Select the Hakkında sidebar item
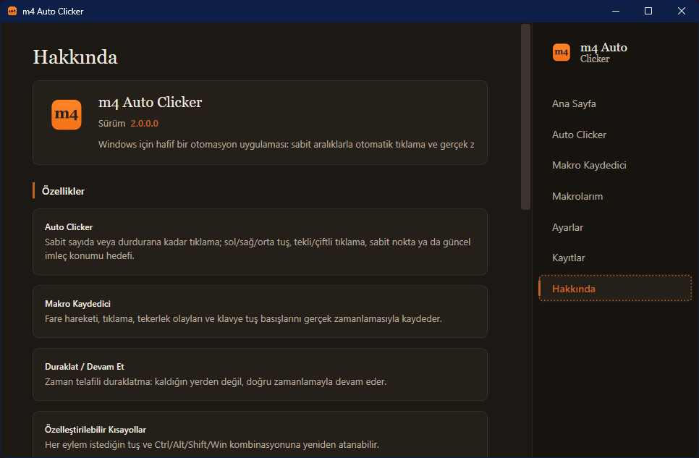This screenshot has height=458, width=699. coord(615,289)
